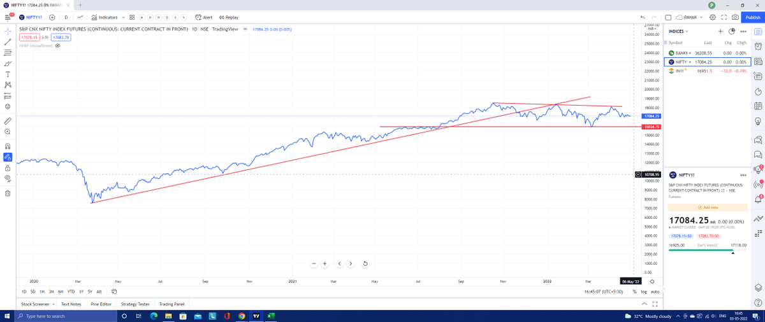This screenshot has width=765, height=322.
Task: Undo the last chart action
Action: (643, 17)
